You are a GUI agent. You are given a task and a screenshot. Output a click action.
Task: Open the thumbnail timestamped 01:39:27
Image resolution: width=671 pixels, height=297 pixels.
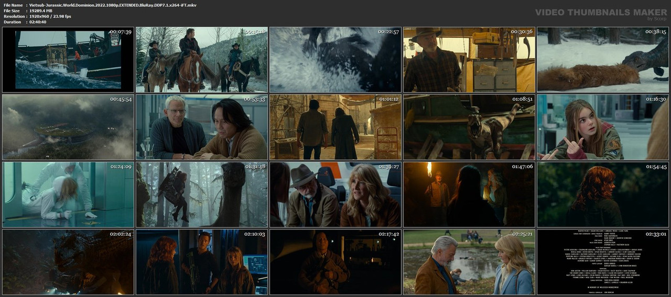pyautogui.click(x=335, y=194)
